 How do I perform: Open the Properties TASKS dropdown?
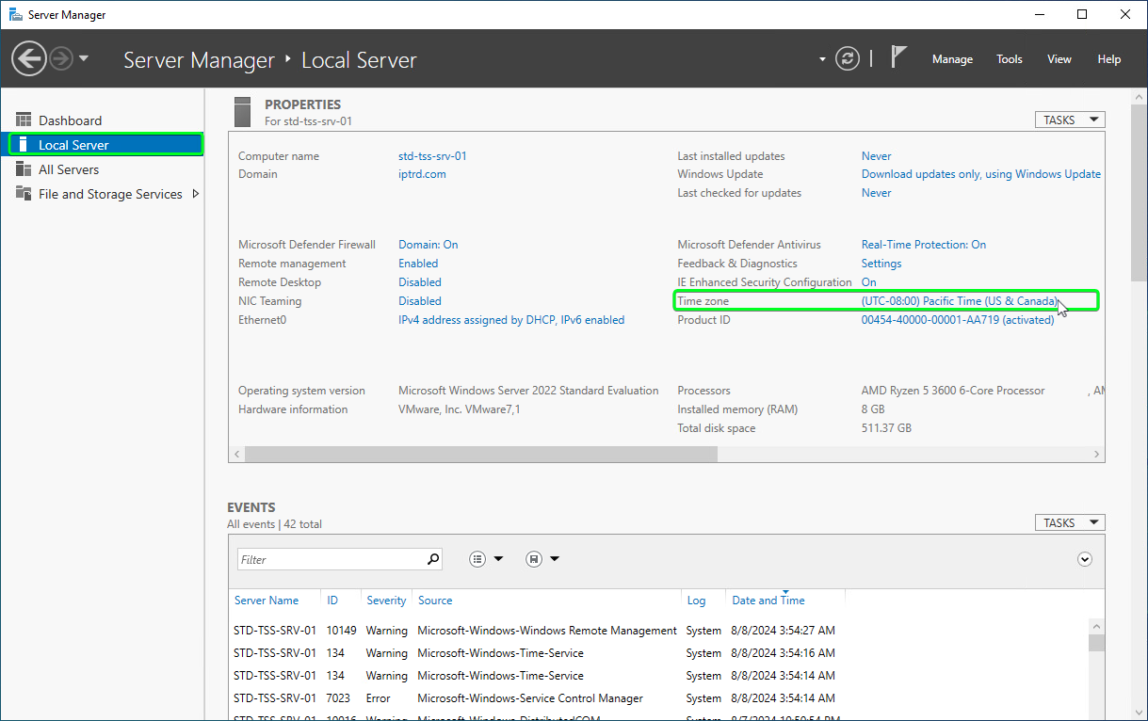tap(1070, 120)
